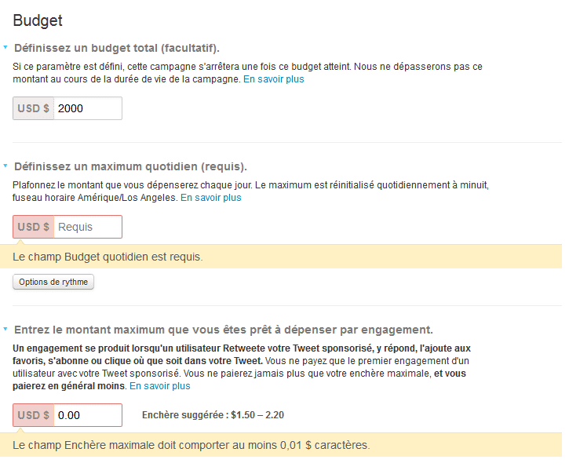Focus the total budget field containing 2000
This screenshot has height=474, width=569.
click(88, 108)
